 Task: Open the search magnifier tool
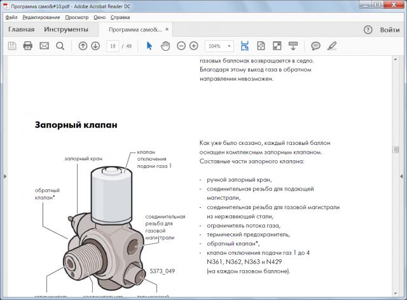click(x=60, y=46)
